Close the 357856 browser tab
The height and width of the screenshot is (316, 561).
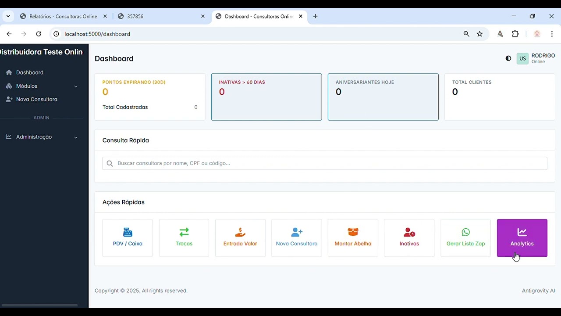click(x=203, y=16)
